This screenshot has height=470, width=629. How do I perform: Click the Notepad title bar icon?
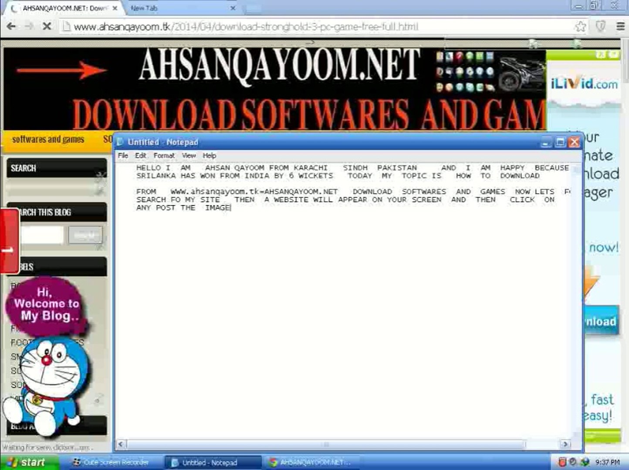tap(121, 142)
